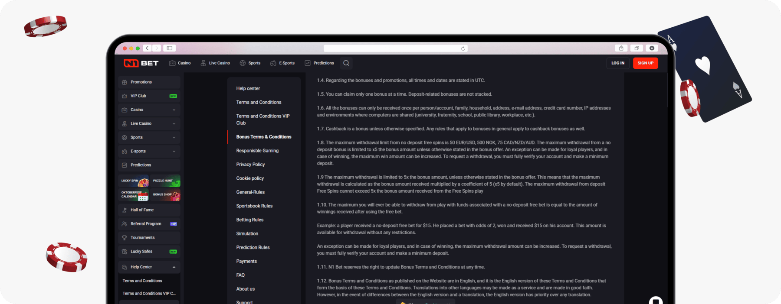Open Referral Program sidebar item

click(149, 224)
